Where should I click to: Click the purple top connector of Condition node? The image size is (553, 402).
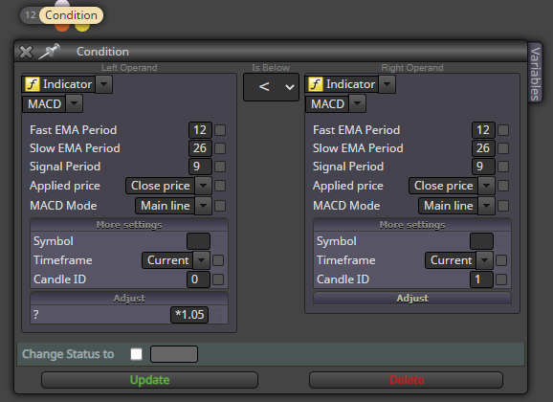point(62,4)
